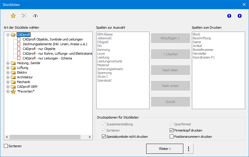This screenshot has width=249, height=157.
Task: Select Bestellnummer in Spalten zum Drucken
Action: coord(203,50)
